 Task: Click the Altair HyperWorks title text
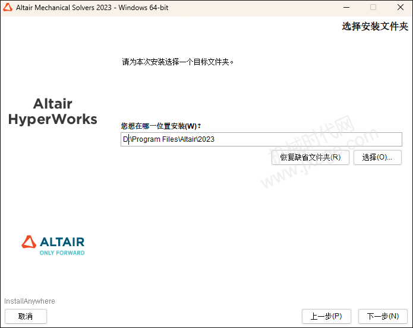[x=53, y=111]
